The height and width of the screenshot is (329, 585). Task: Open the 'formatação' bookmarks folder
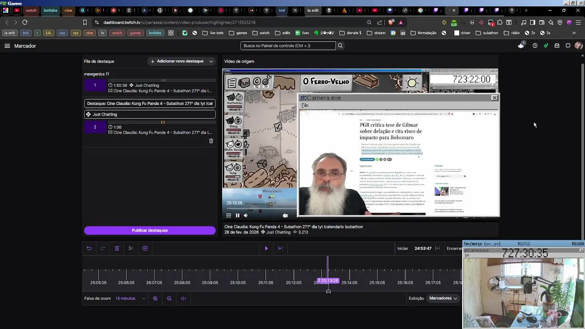click(x=423, y=33)
